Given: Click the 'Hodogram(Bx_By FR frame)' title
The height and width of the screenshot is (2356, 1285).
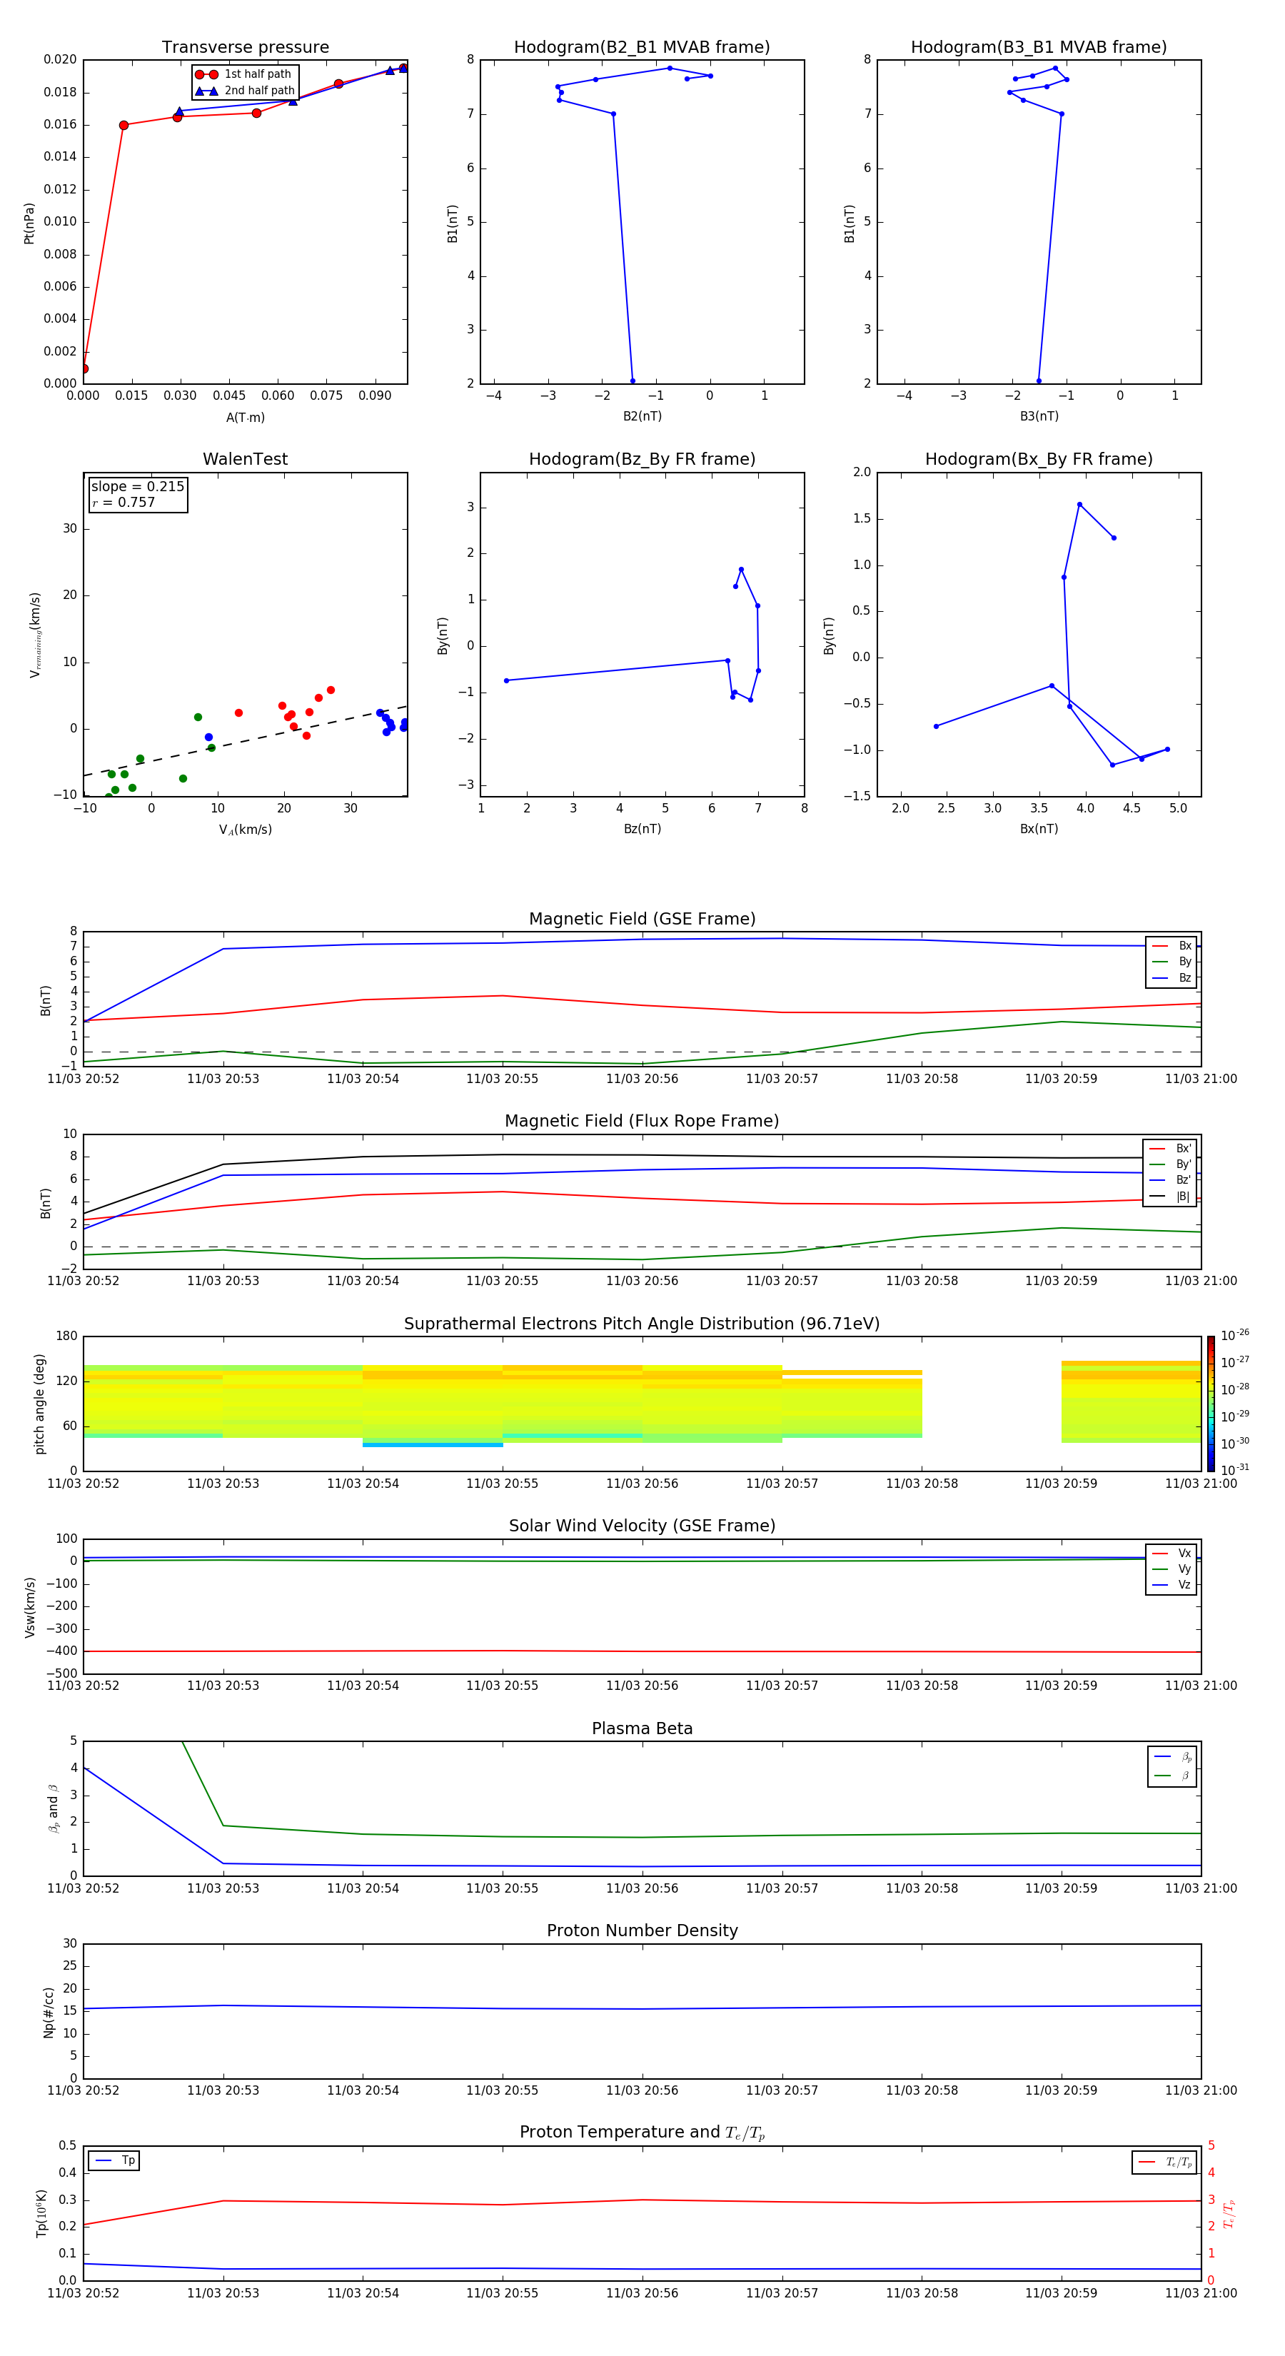Looking at the screenshot, I should click(1039, 459).
